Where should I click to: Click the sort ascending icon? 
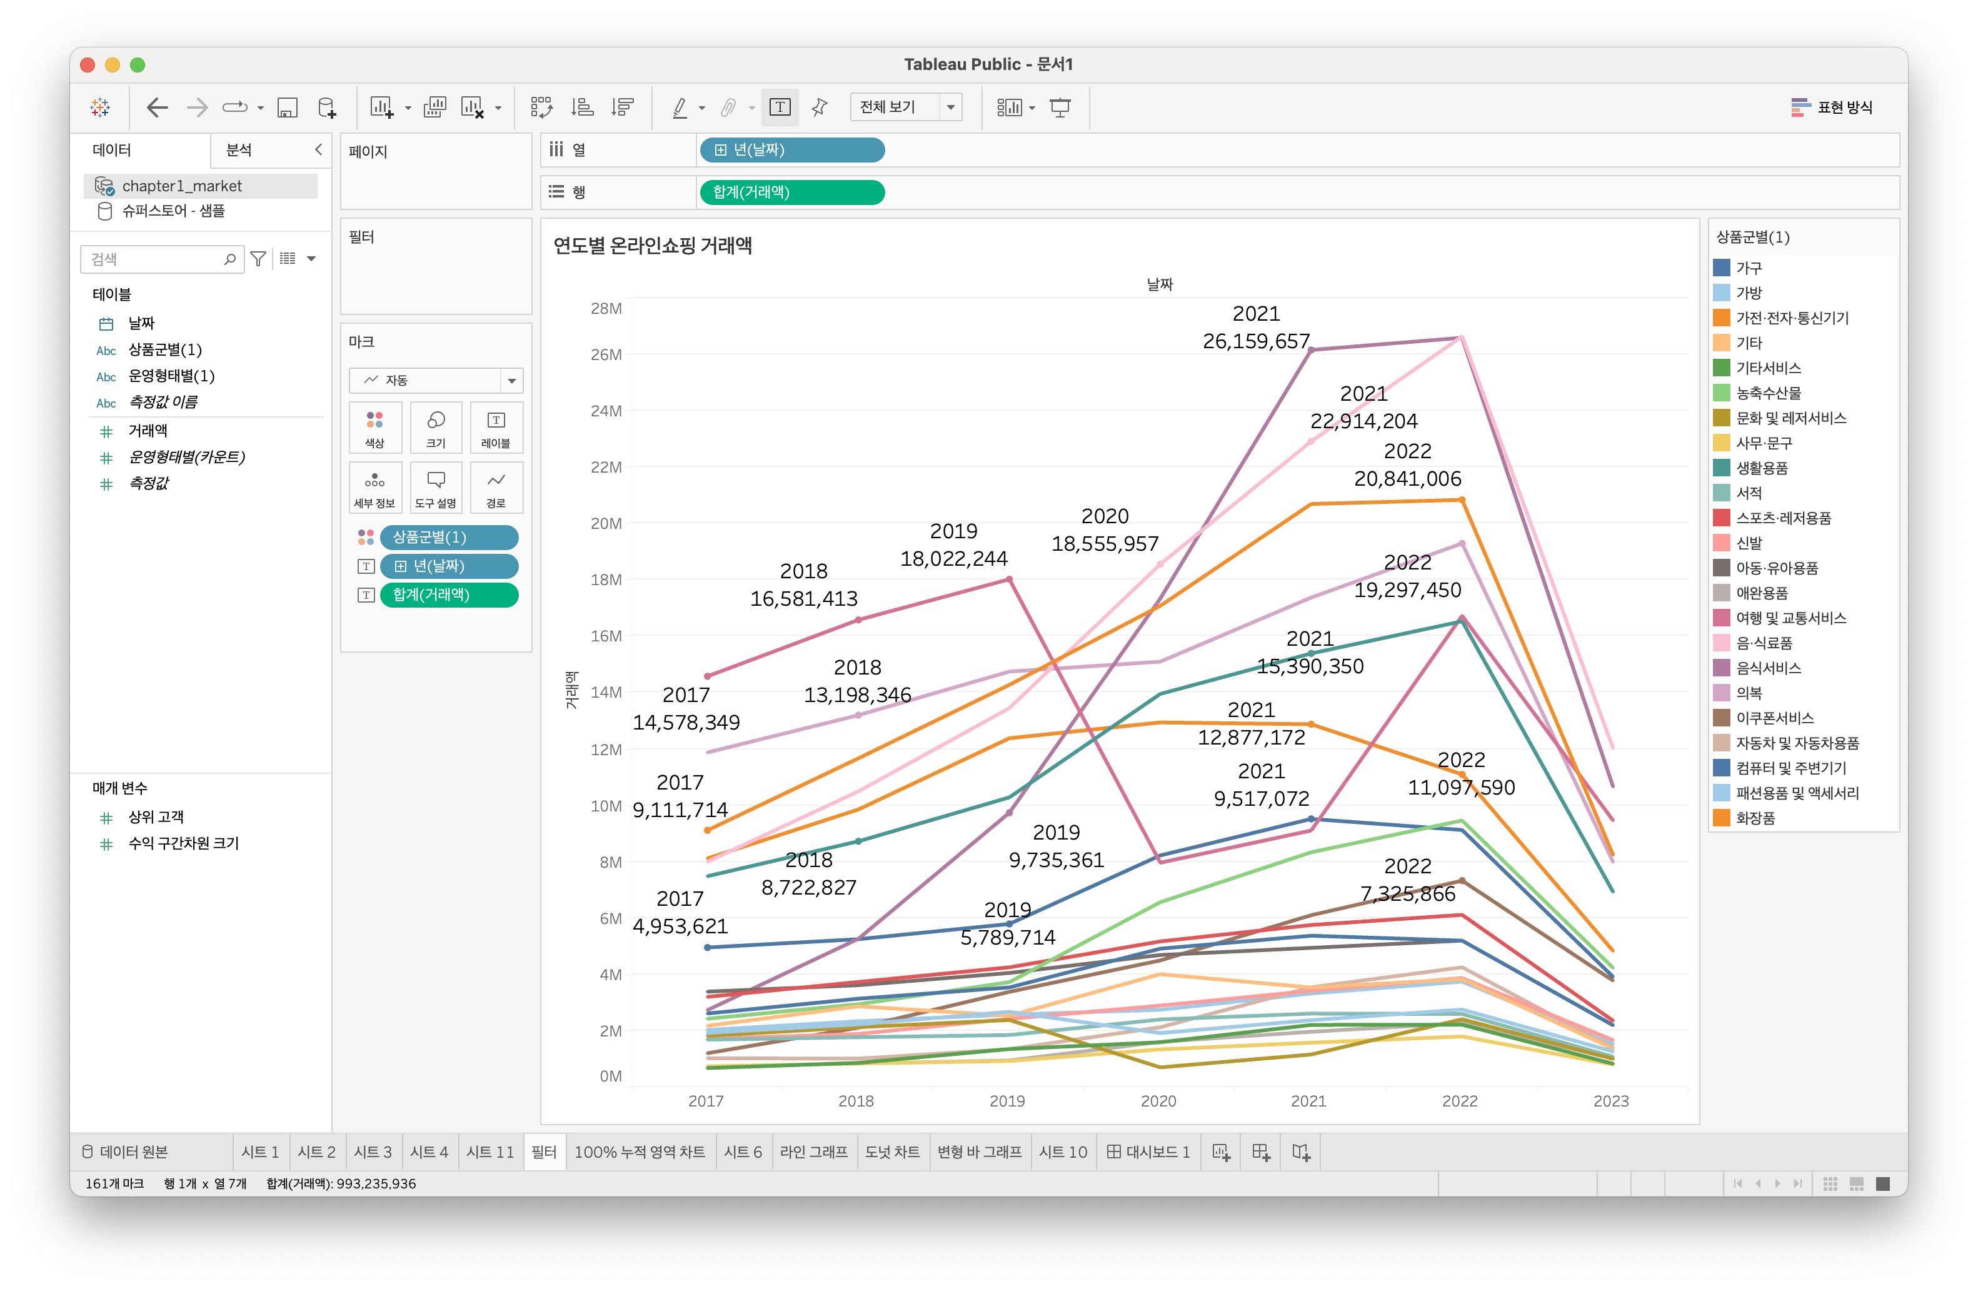[x=582, y=108]
